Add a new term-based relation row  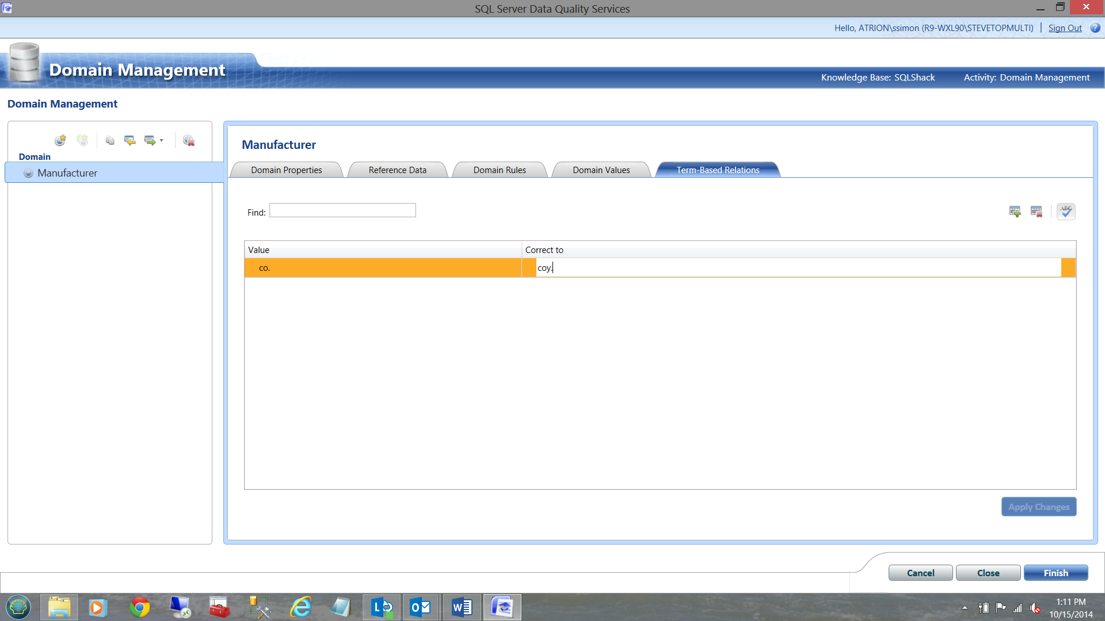click(1015, 212)
